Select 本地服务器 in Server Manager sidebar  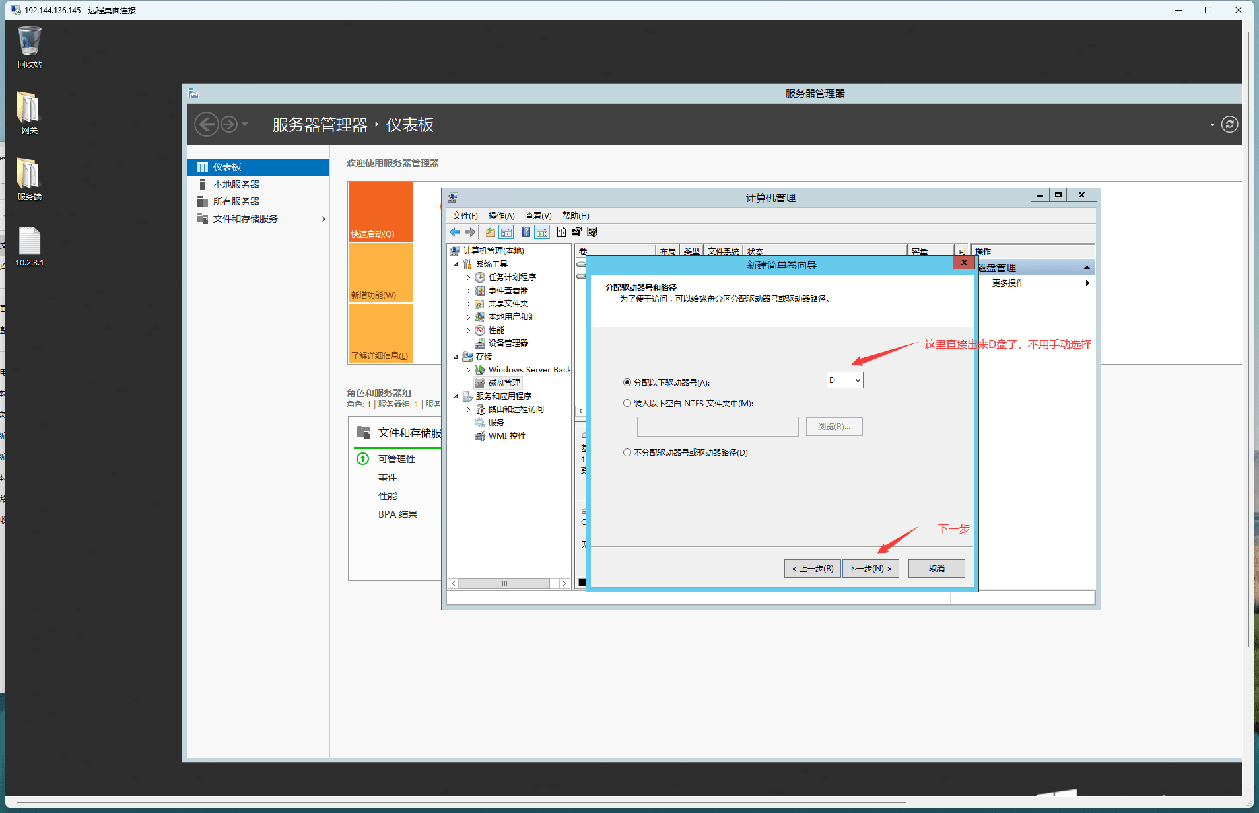point(236,184)
